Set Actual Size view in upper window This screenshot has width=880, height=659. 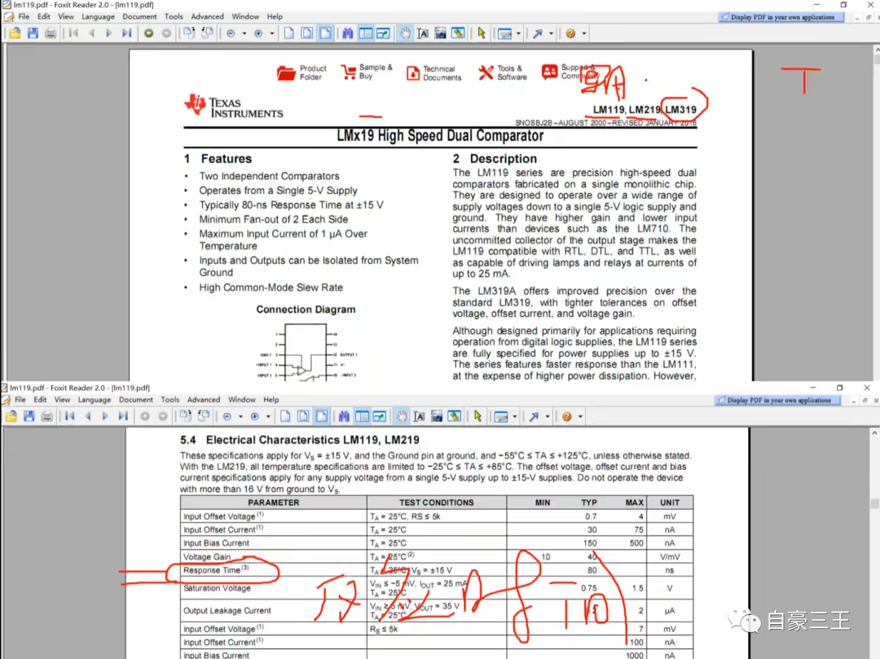pyautogui.click(x=289, y=33)
